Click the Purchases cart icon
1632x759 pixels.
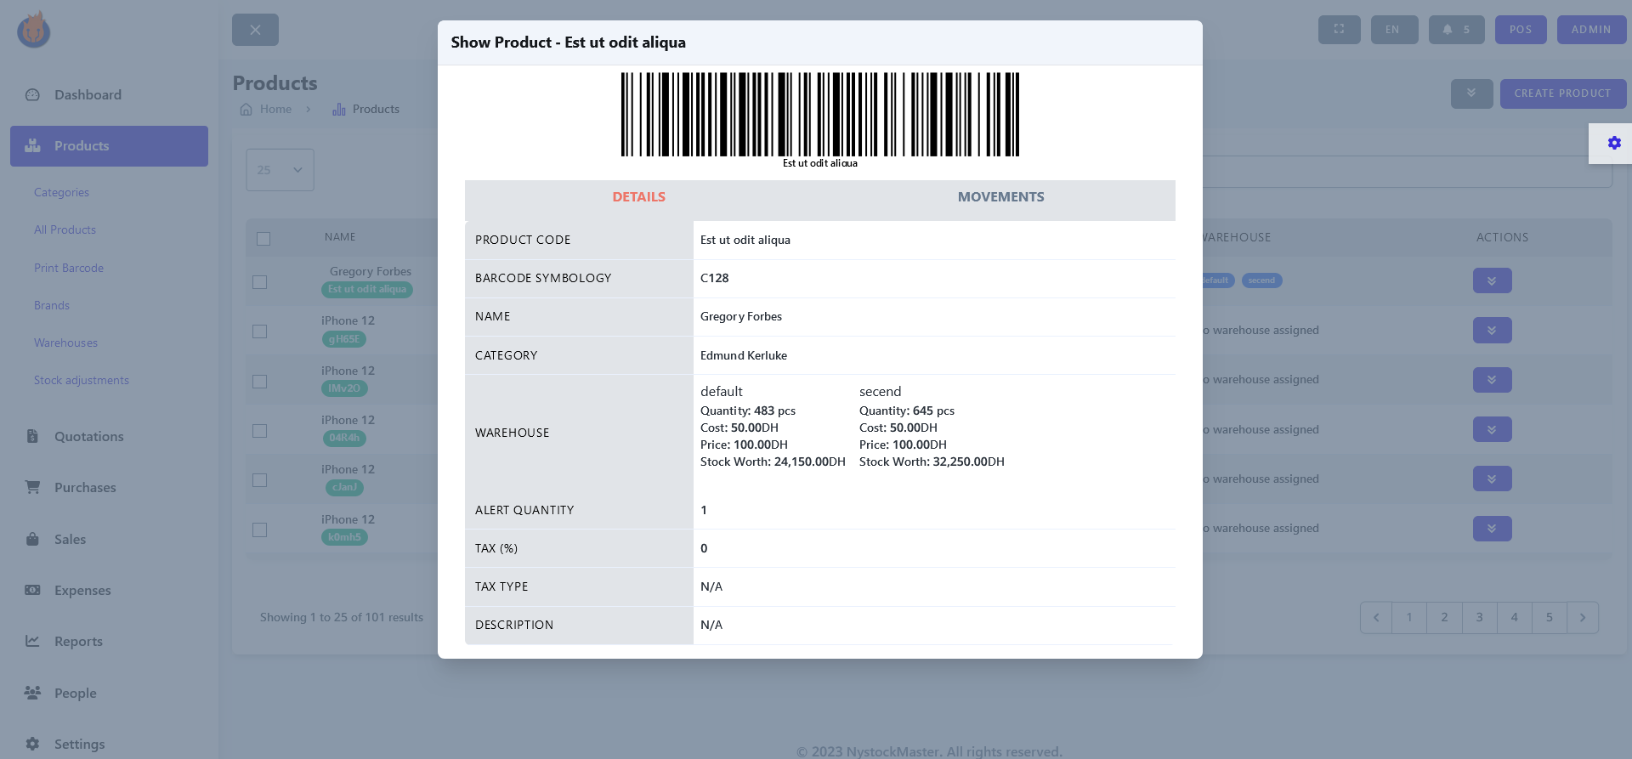pyautogui.click(x=32, y=487)
